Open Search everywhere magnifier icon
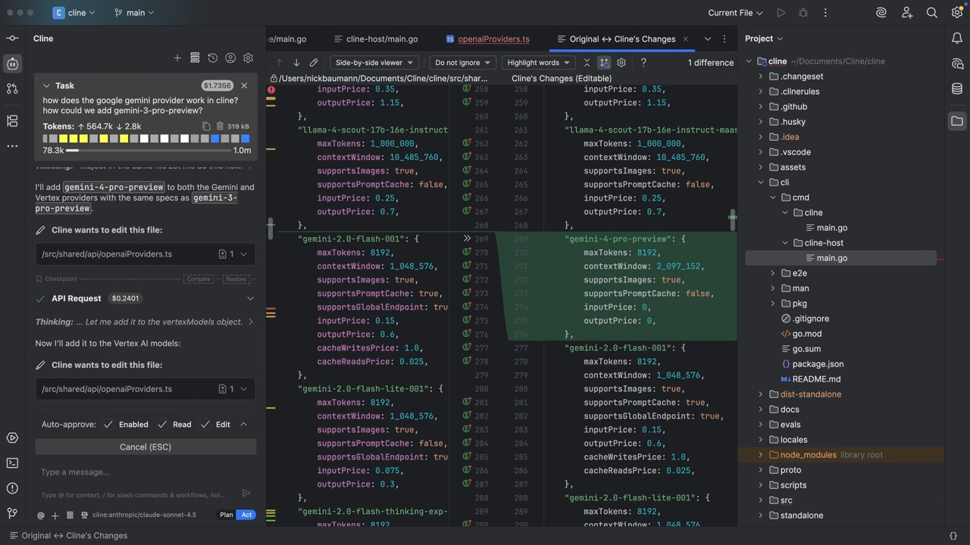 932,12
